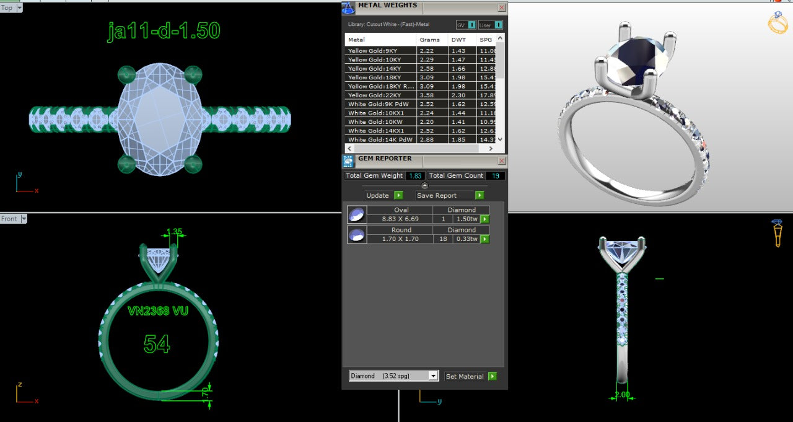
Task: Click the gem count 18 cell
Action: (443, 239)
